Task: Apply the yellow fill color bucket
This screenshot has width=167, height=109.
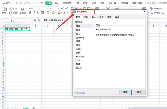Action: (54, 13)
